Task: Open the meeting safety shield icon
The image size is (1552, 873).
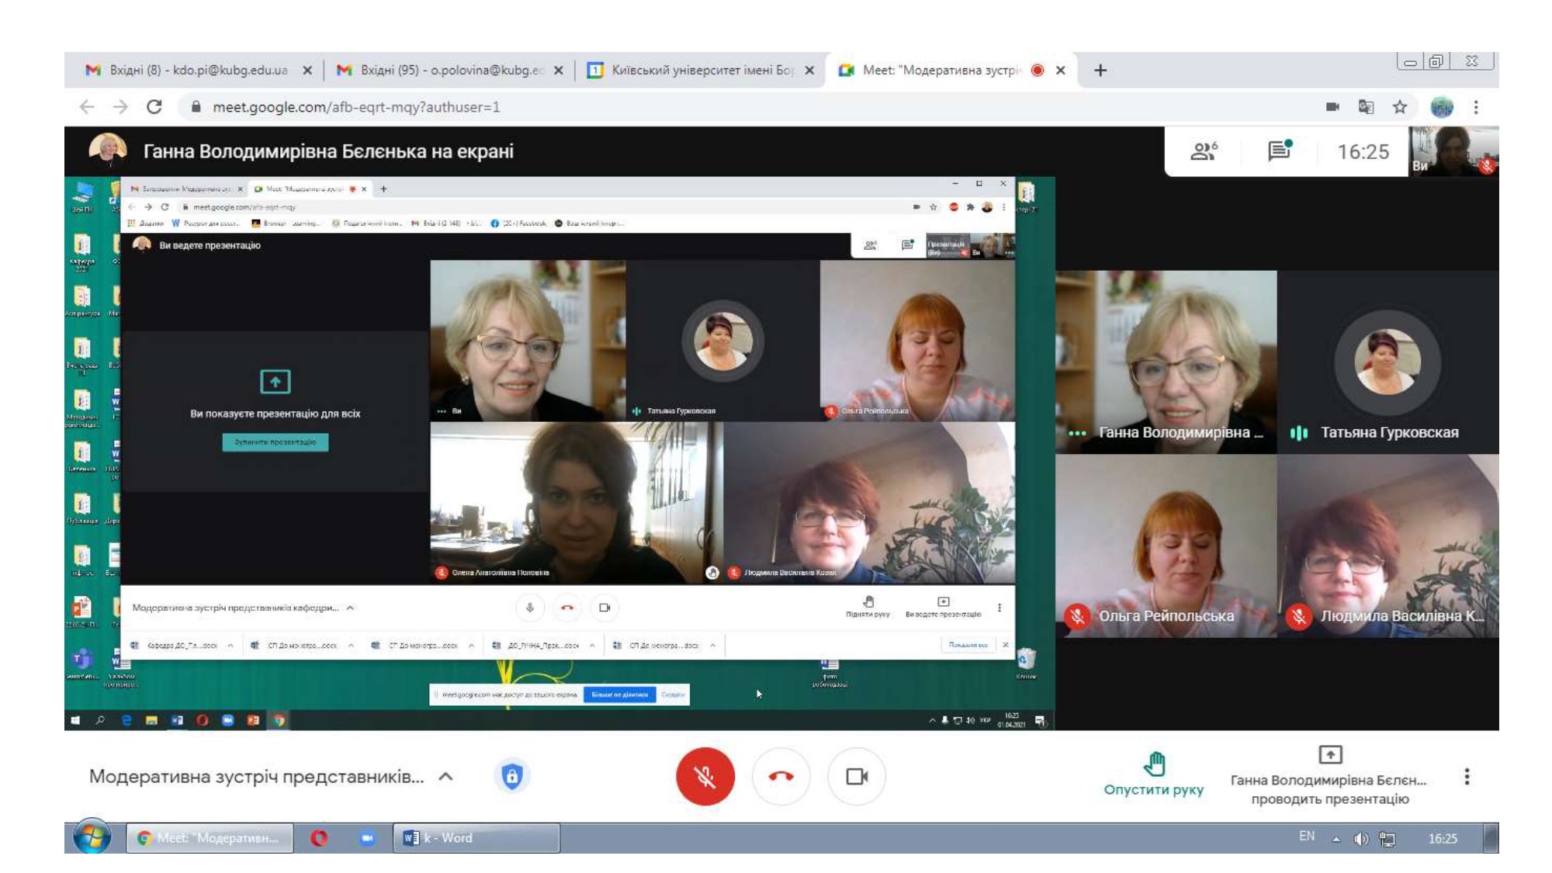Action: (x=511, y=777)
